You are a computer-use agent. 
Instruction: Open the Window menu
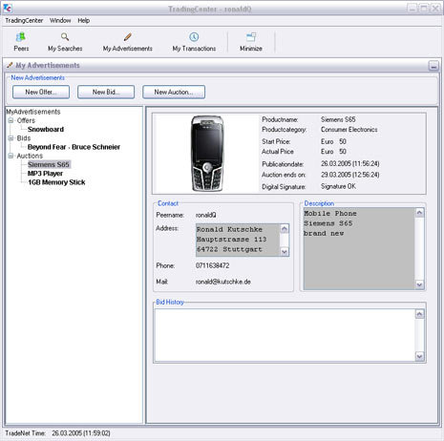[x=60, y=21]
